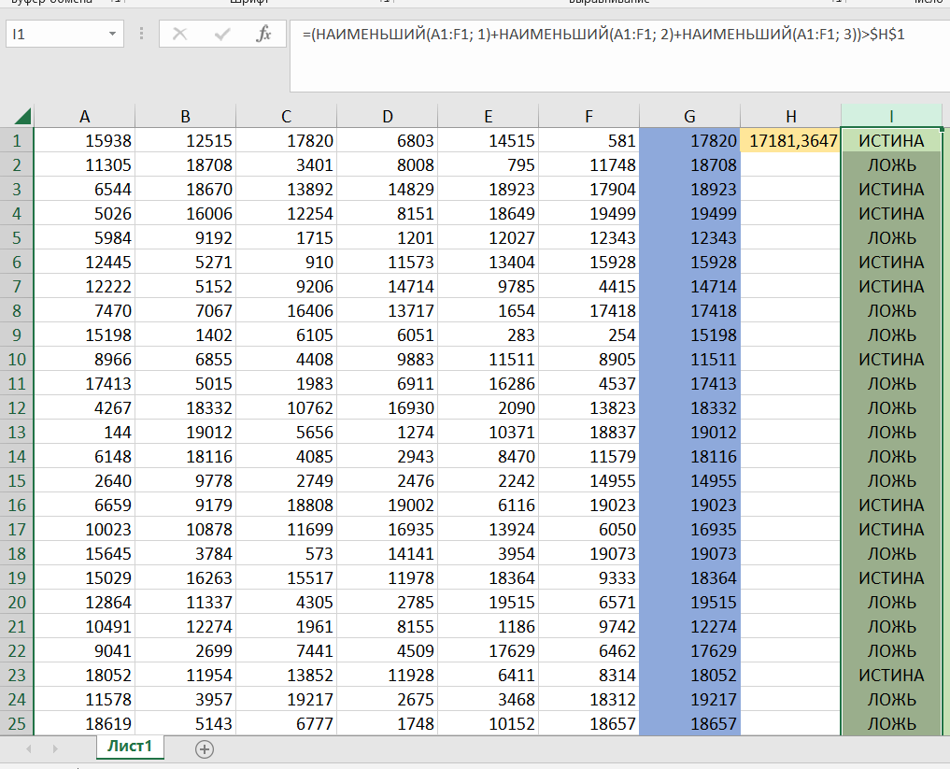Select yellow cell H1 with 17181,3647

click(790, 141)
